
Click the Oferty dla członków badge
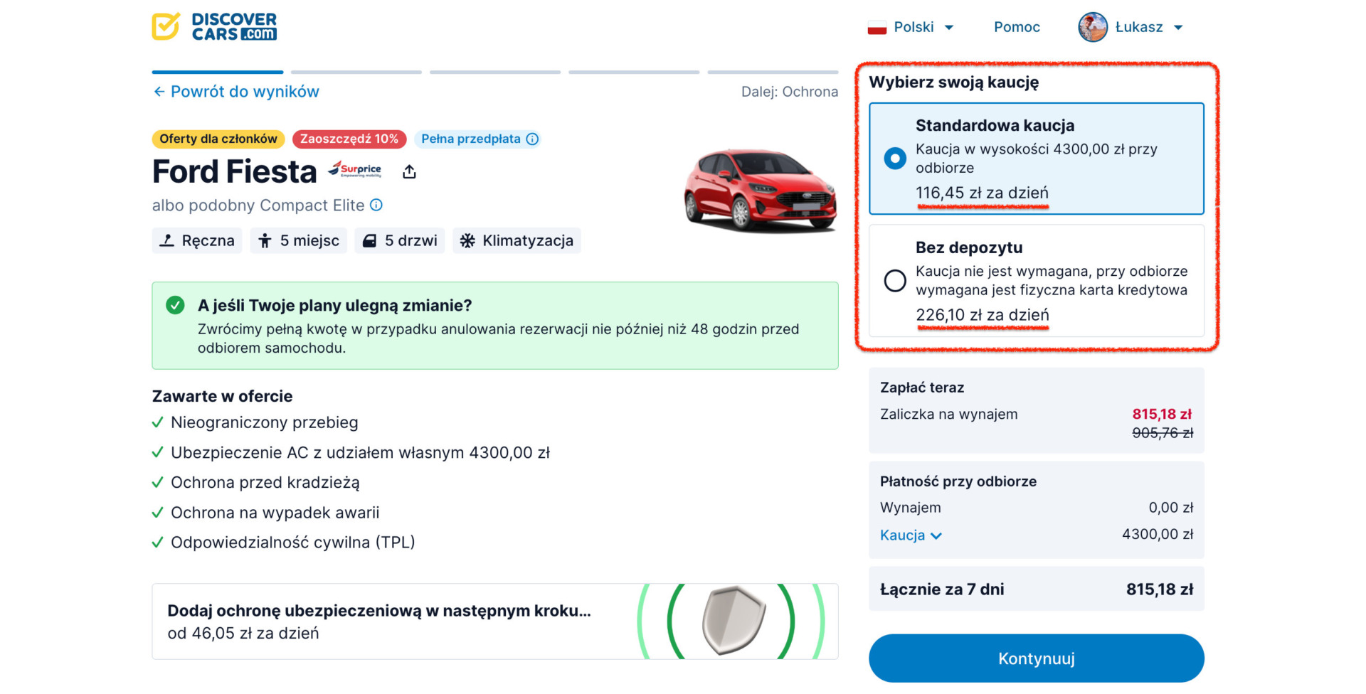tap(218, 139)
